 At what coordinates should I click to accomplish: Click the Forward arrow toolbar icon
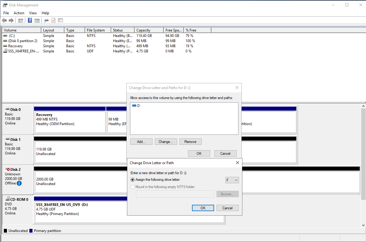coord(11,21)
